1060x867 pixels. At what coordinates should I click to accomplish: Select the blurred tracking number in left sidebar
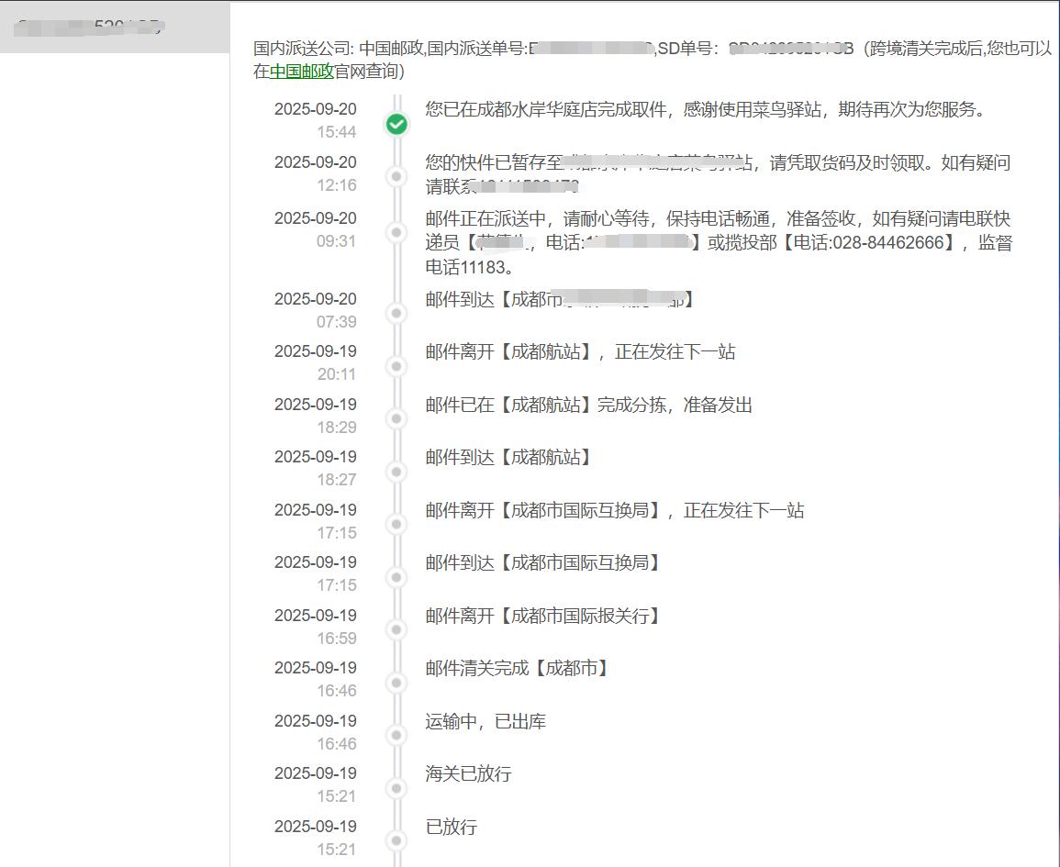[92, 26]
